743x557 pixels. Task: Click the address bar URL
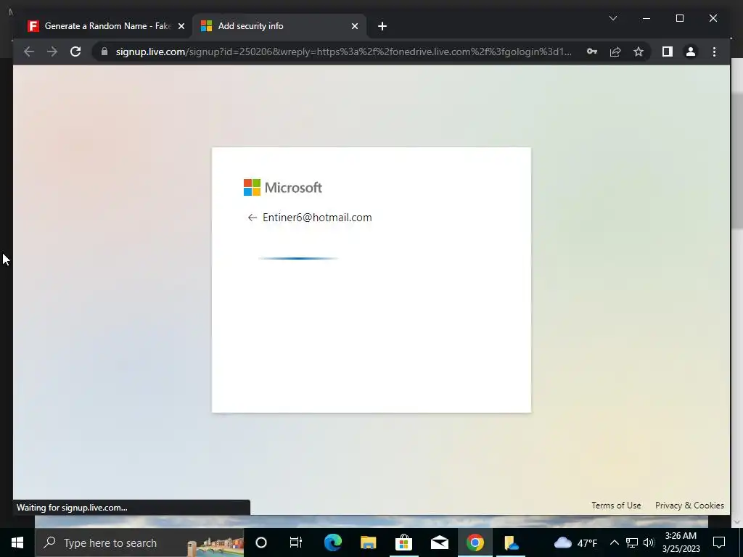click(x=343, y=51)
